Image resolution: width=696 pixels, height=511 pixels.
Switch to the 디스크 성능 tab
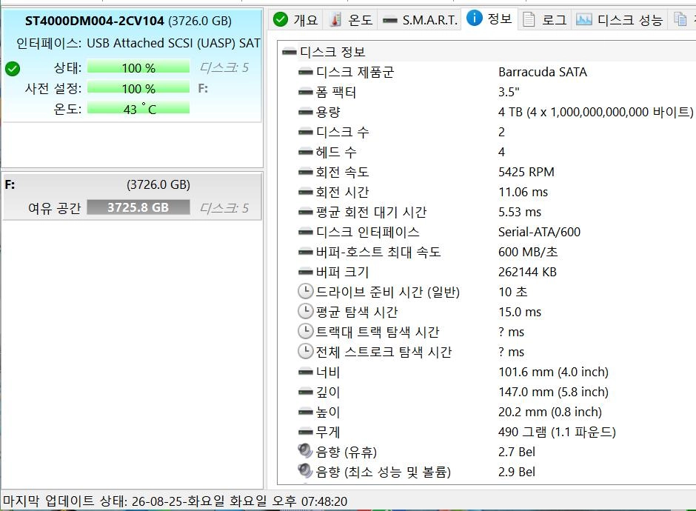pos(619,19)
